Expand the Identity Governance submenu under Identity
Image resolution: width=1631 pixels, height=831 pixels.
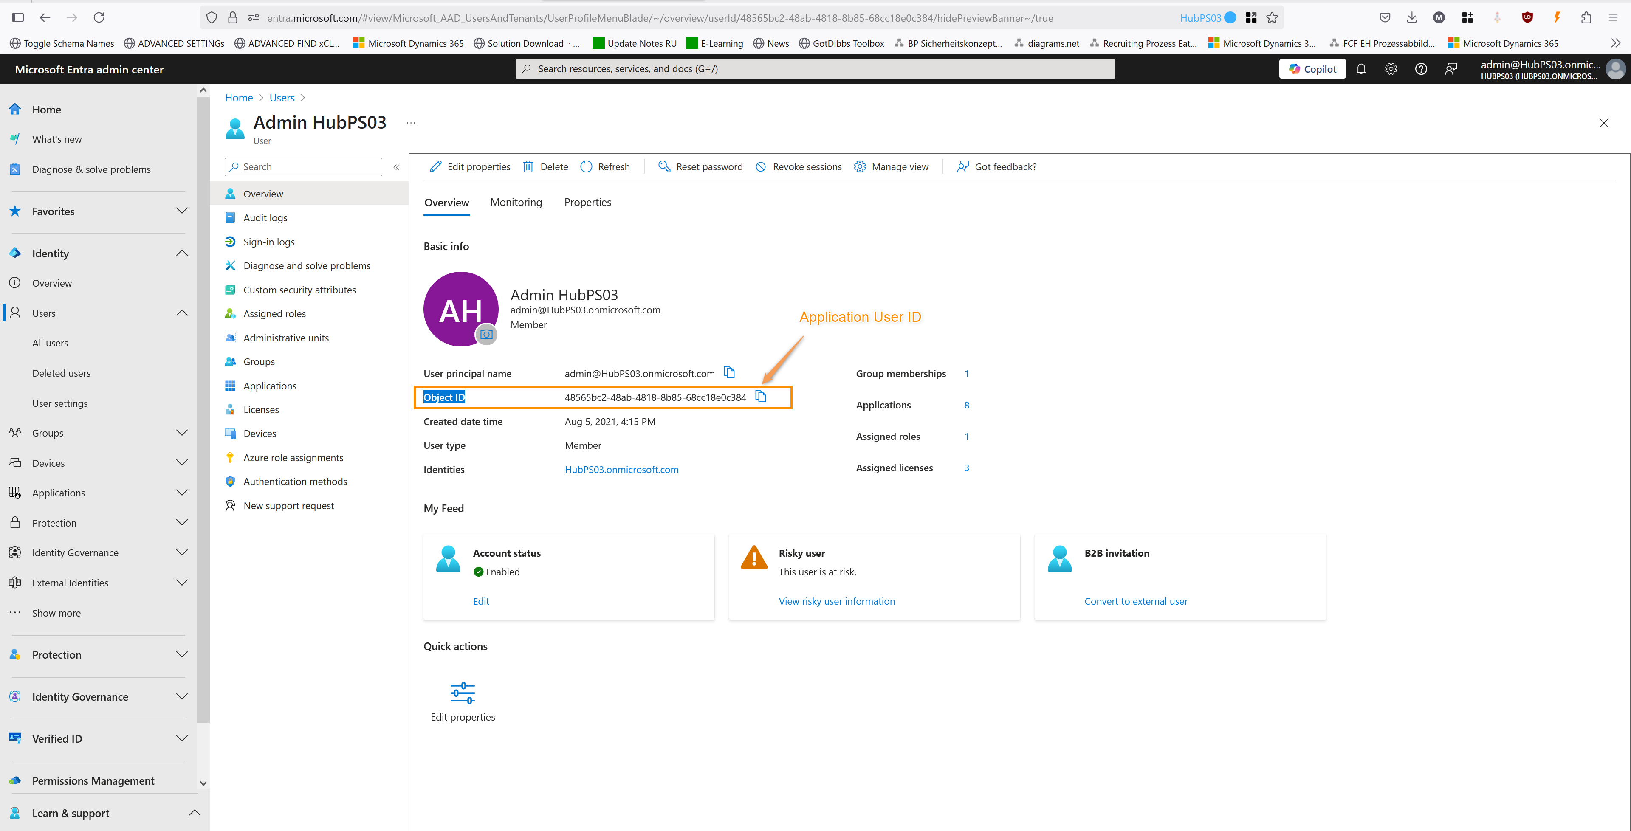[x=182, y=552]
